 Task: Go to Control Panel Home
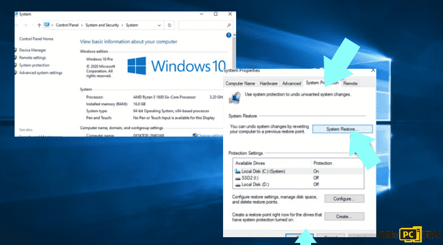36,39
